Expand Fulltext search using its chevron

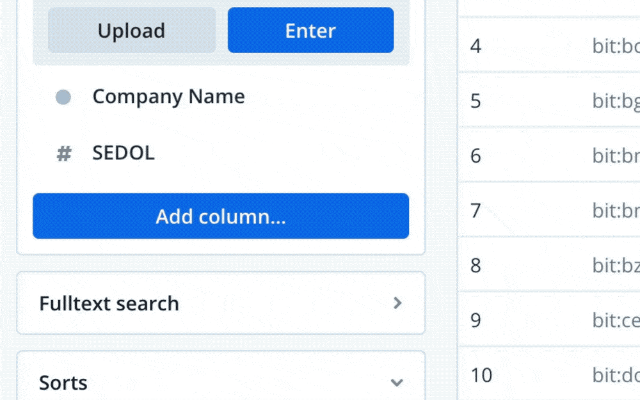tap(397, 303)
